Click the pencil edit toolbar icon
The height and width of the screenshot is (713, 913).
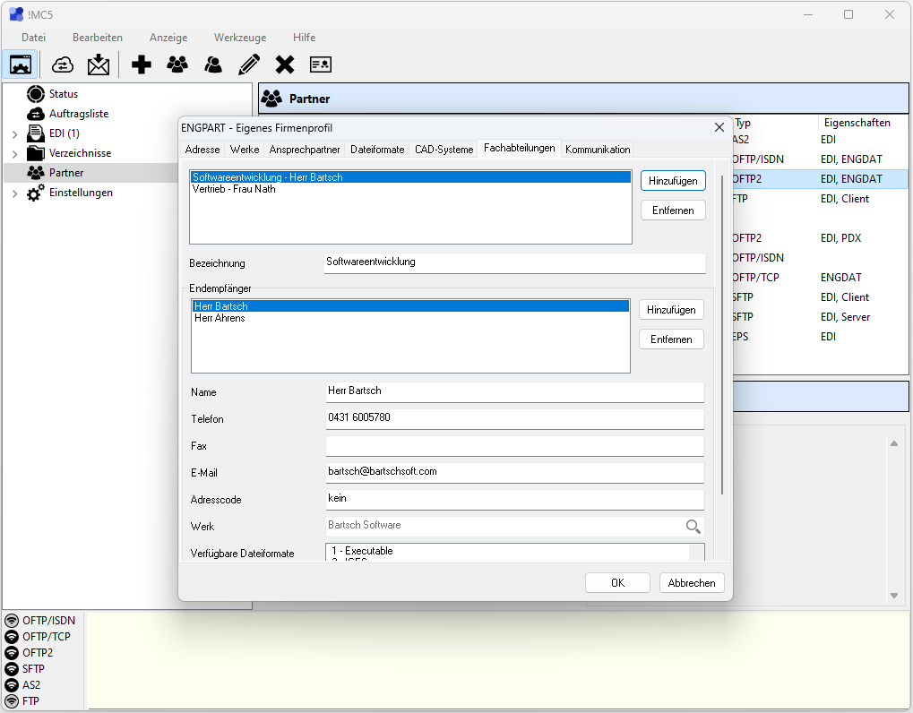(x=249, y=64)
